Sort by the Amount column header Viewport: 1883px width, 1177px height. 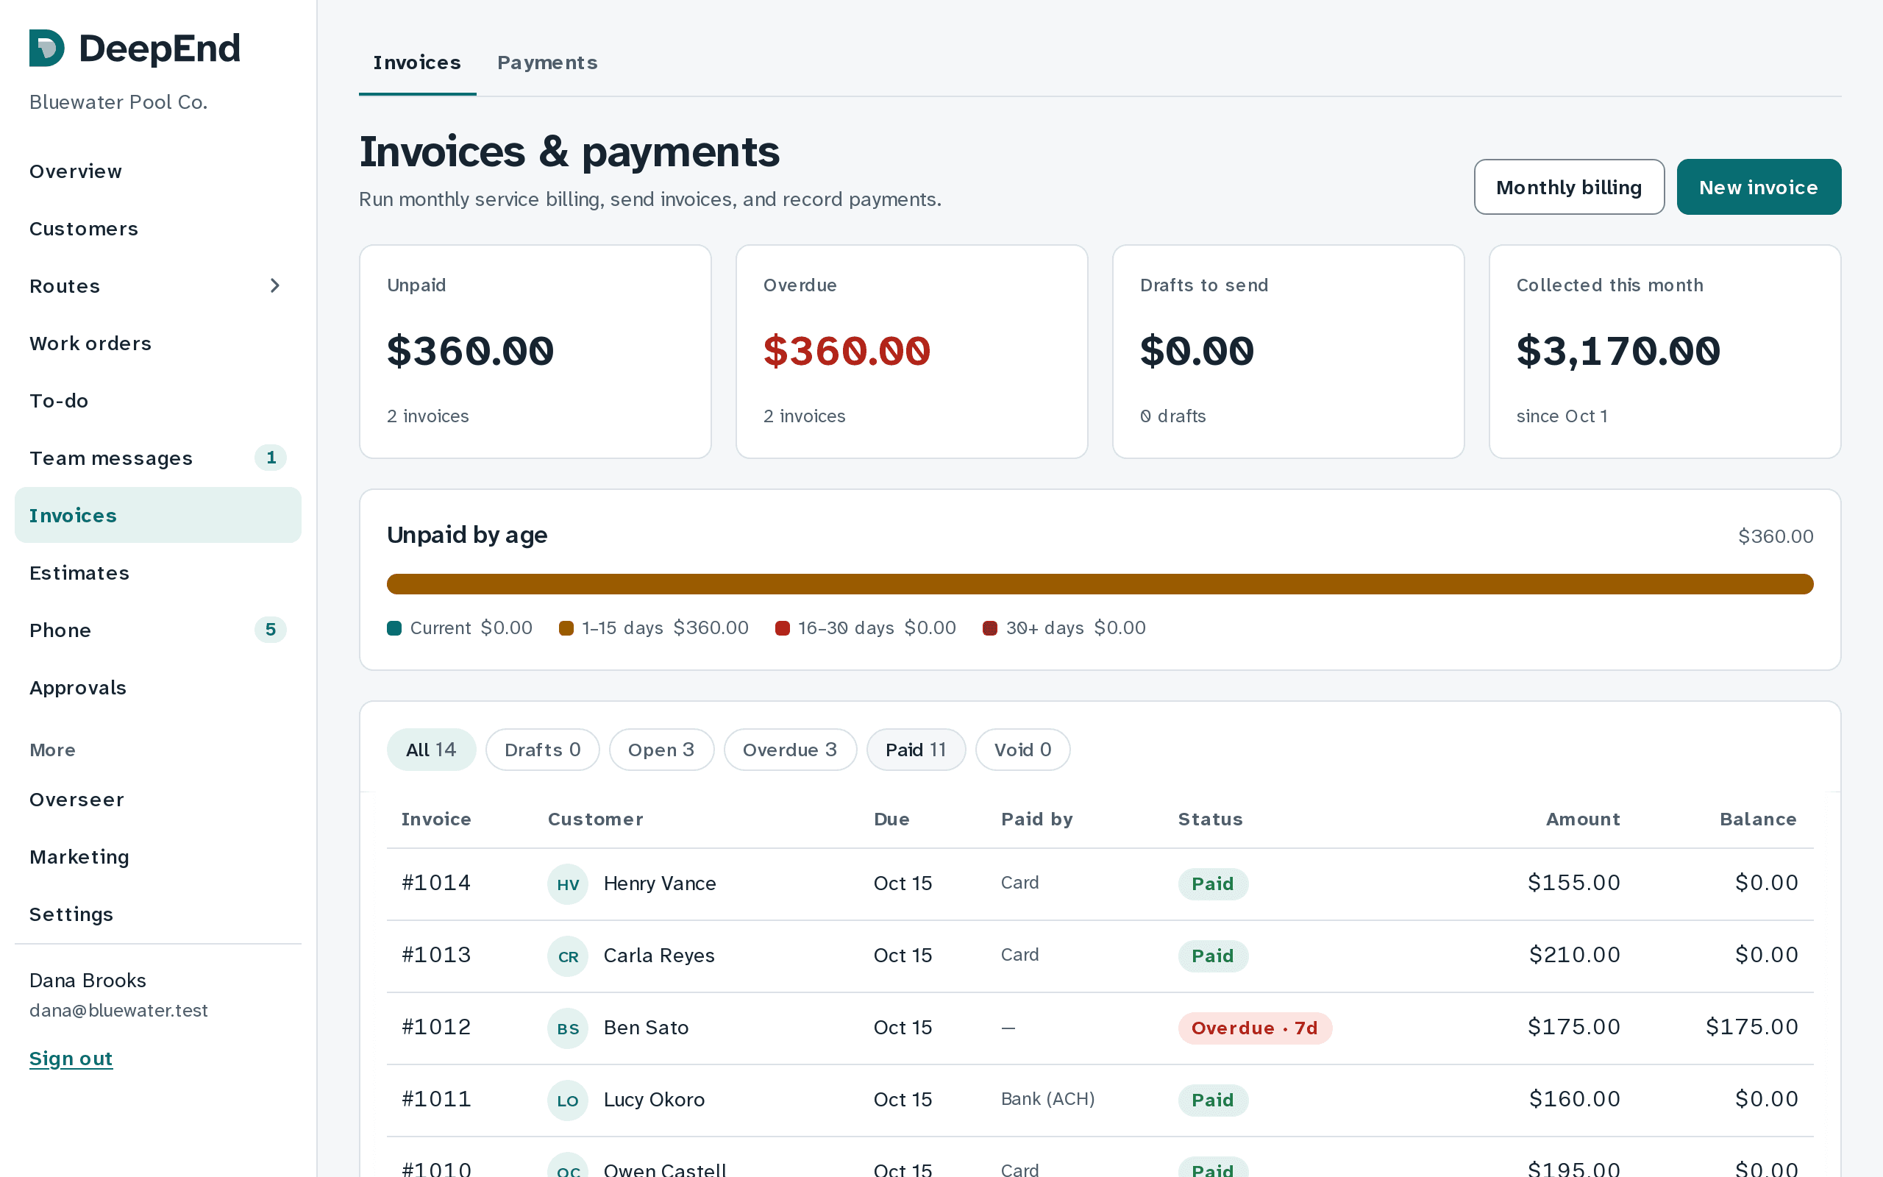[x=1583, y=819]
